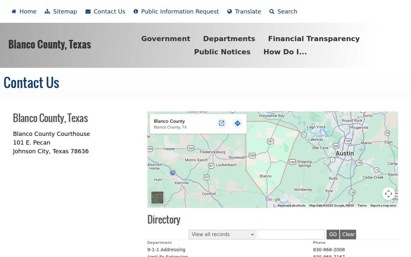Click the GO button in Directory

tap(333, 235)
